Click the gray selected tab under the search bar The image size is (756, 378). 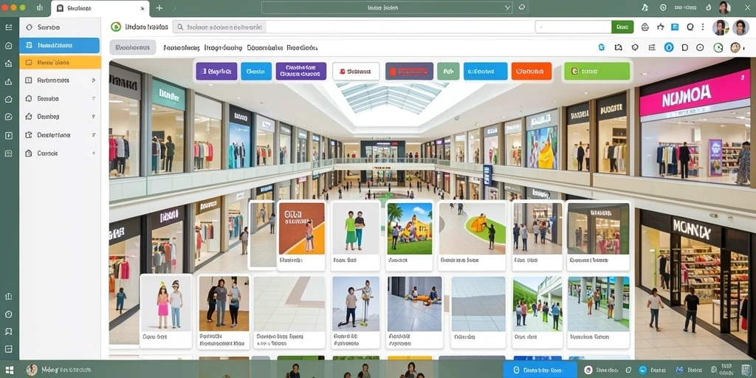coord(133,47)
